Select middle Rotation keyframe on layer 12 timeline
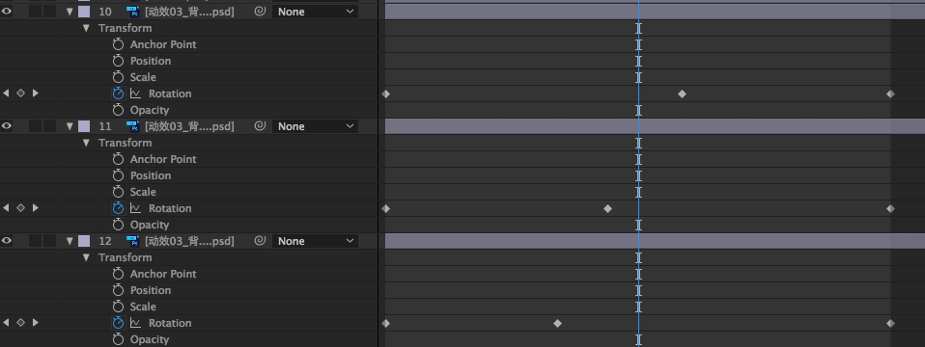The height and width of the screenshot is (347, 925). (x=557, y=323)
